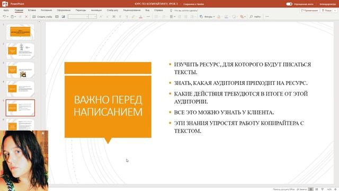This screenshot has width=339, height=191.
Task: Open the Вид ribbon tab
Action: 147,10
